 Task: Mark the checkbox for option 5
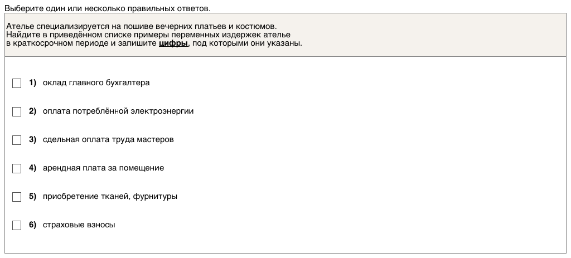[17, 197]
